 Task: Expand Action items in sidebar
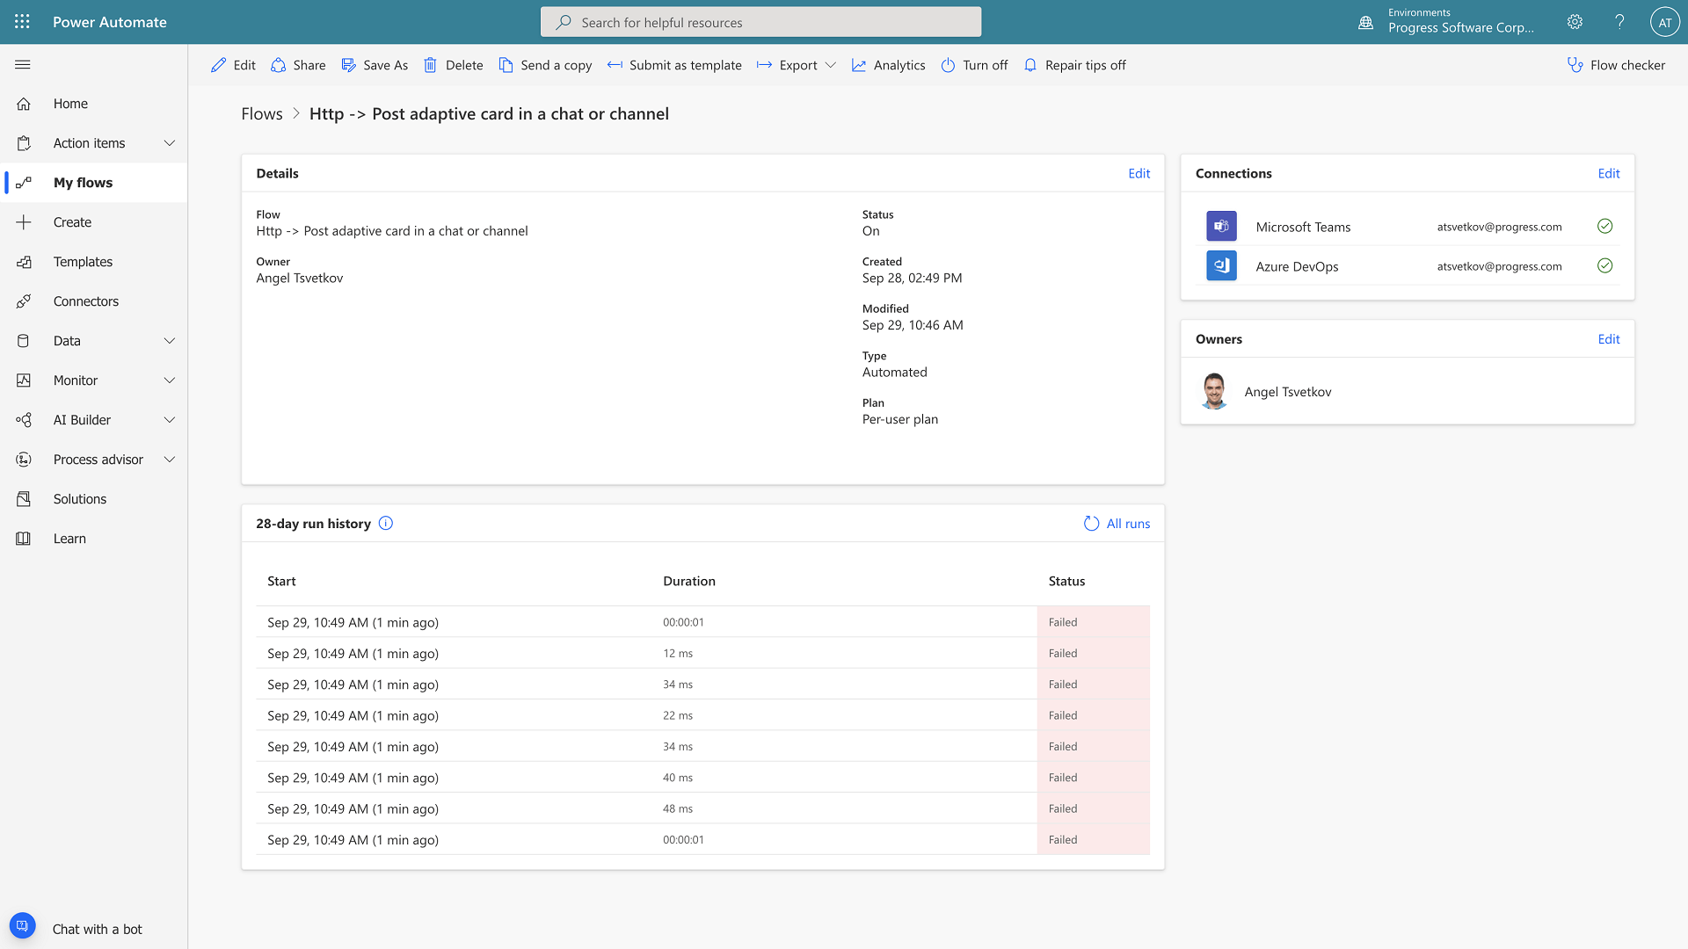coord(170,143)
